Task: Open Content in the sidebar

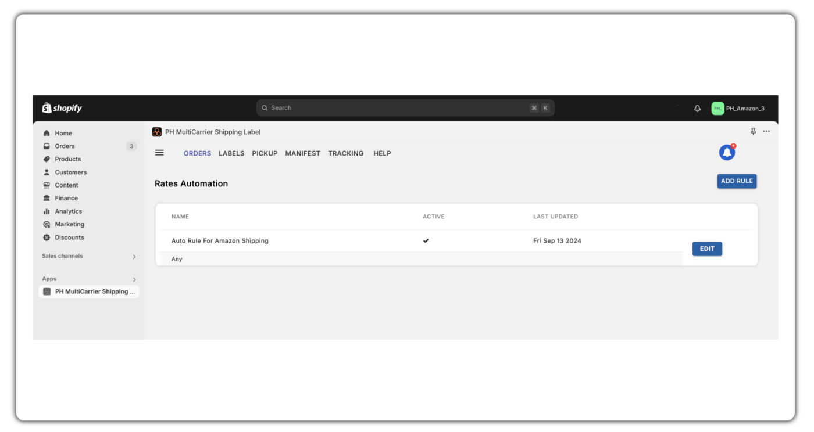Action: coord(66,185)
